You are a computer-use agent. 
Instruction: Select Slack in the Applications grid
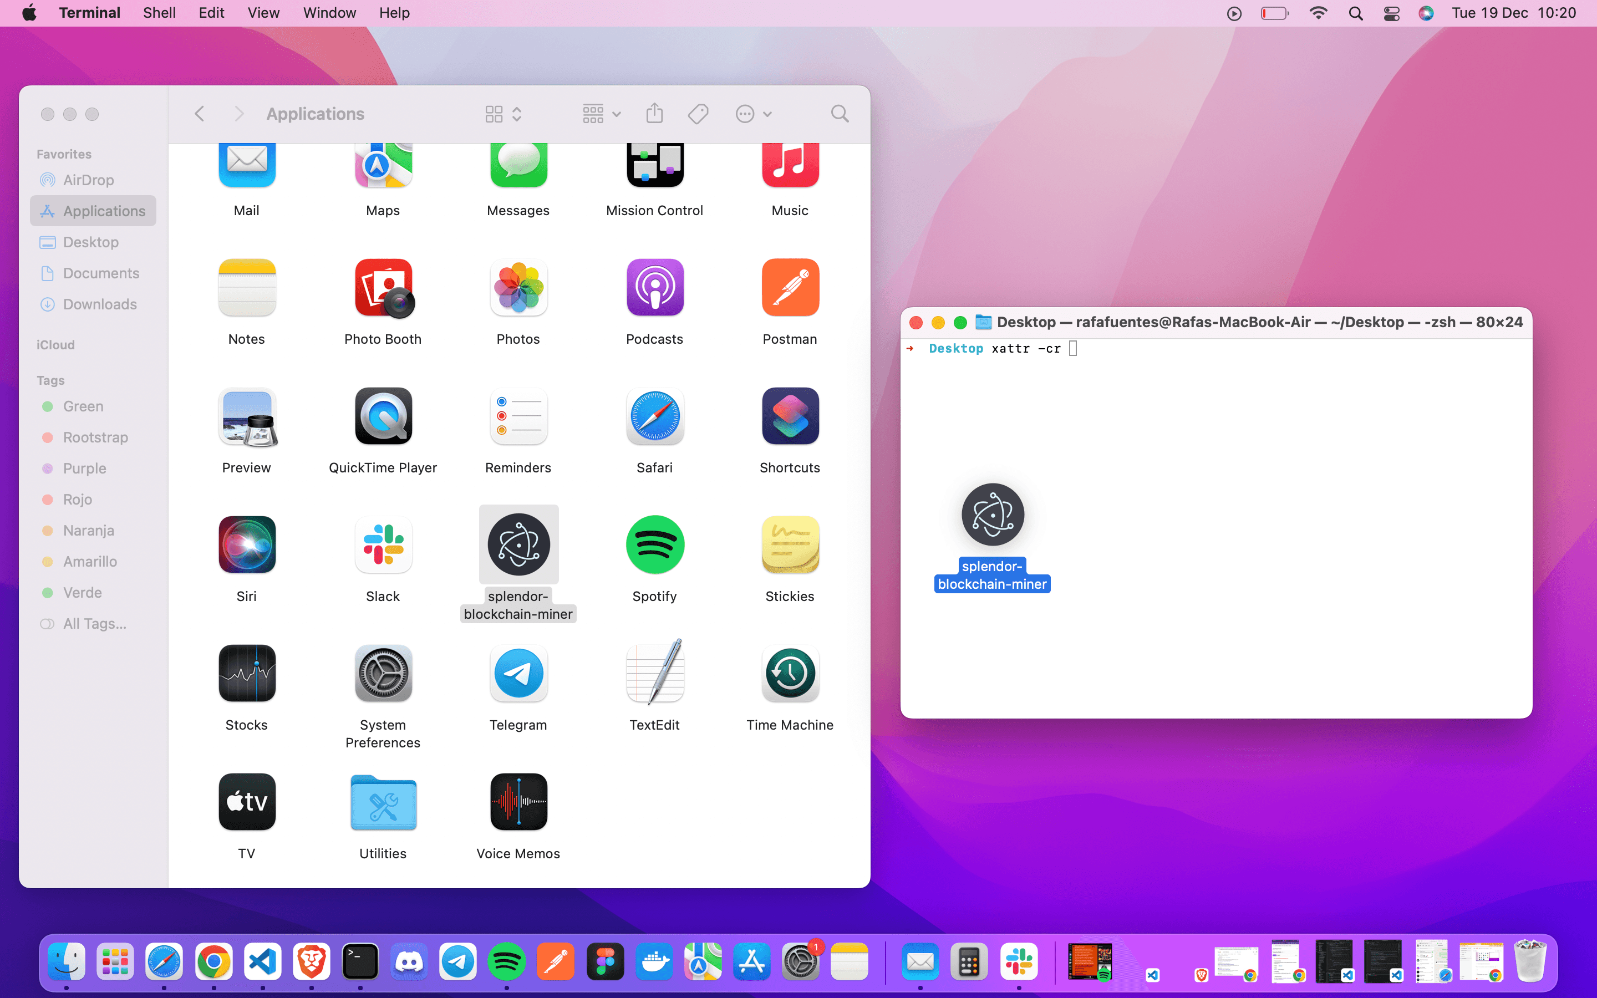pyautogui.click(x=383, y=545)
